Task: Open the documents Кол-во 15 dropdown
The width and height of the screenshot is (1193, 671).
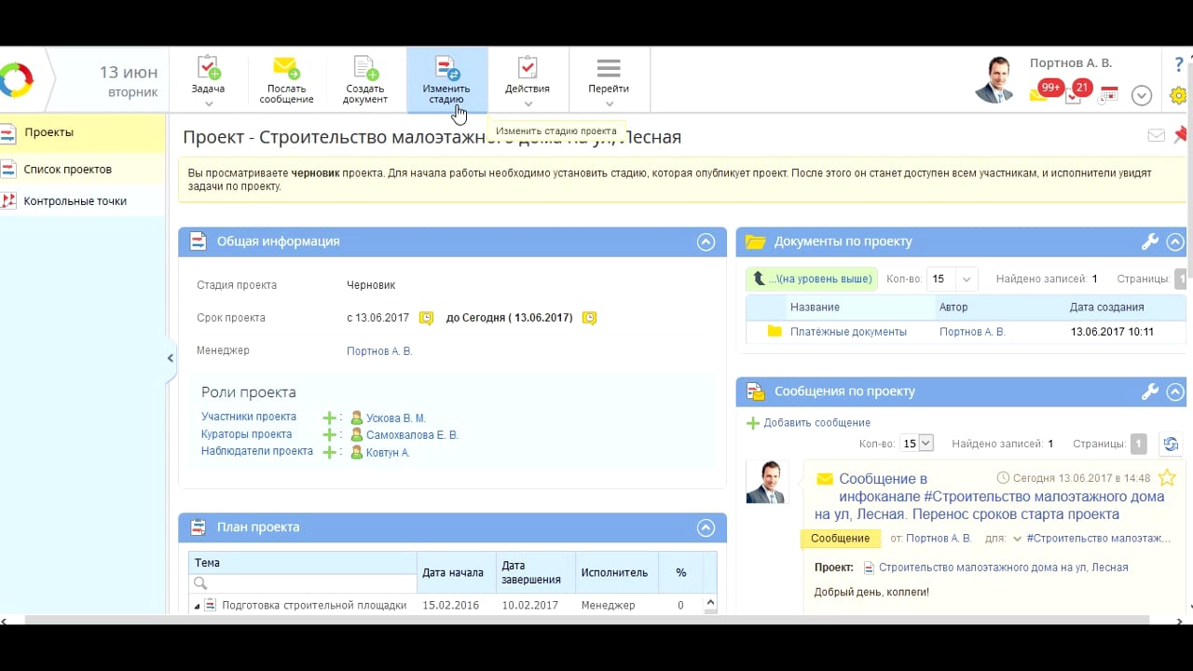Action: click(952, 279)
